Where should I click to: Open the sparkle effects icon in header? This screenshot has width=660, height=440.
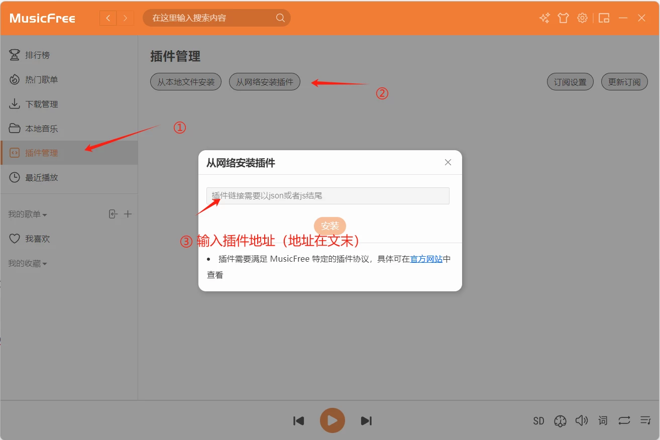pos(544,18)
